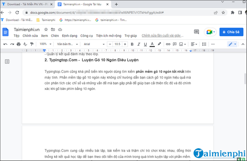Click the font size 10.5 field

tap(117, 44)
